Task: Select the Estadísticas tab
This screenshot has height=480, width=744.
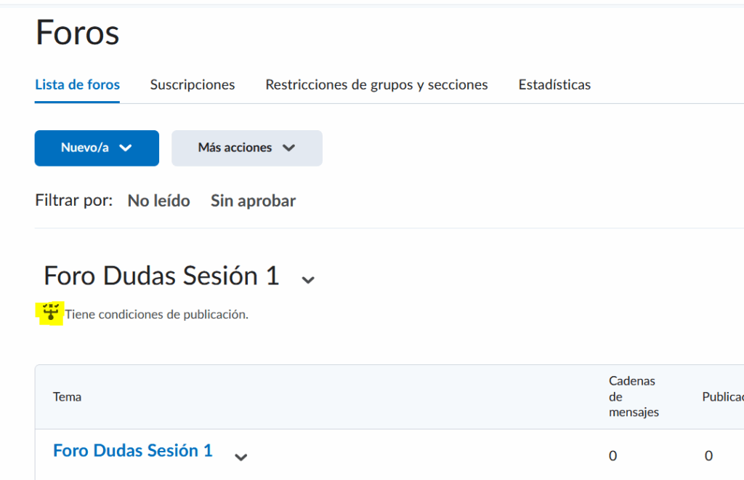Action: click(x=554, y=84)
